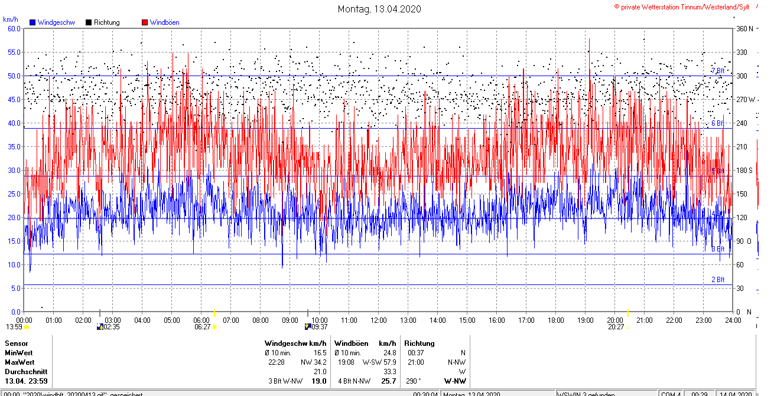Click the COM 4 status bar entry
The height and width of the screenshot is (396, 774).
[x=671, y=394]
